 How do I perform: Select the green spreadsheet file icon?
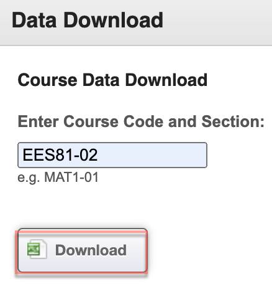pyautogui.click(x=37, y=249)
